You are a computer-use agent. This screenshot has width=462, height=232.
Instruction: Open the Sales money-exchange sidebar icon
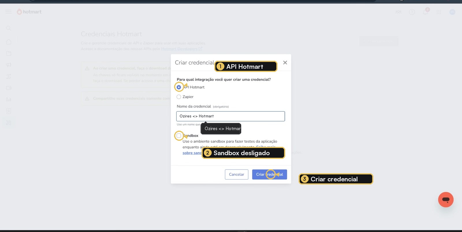(9, 77)
